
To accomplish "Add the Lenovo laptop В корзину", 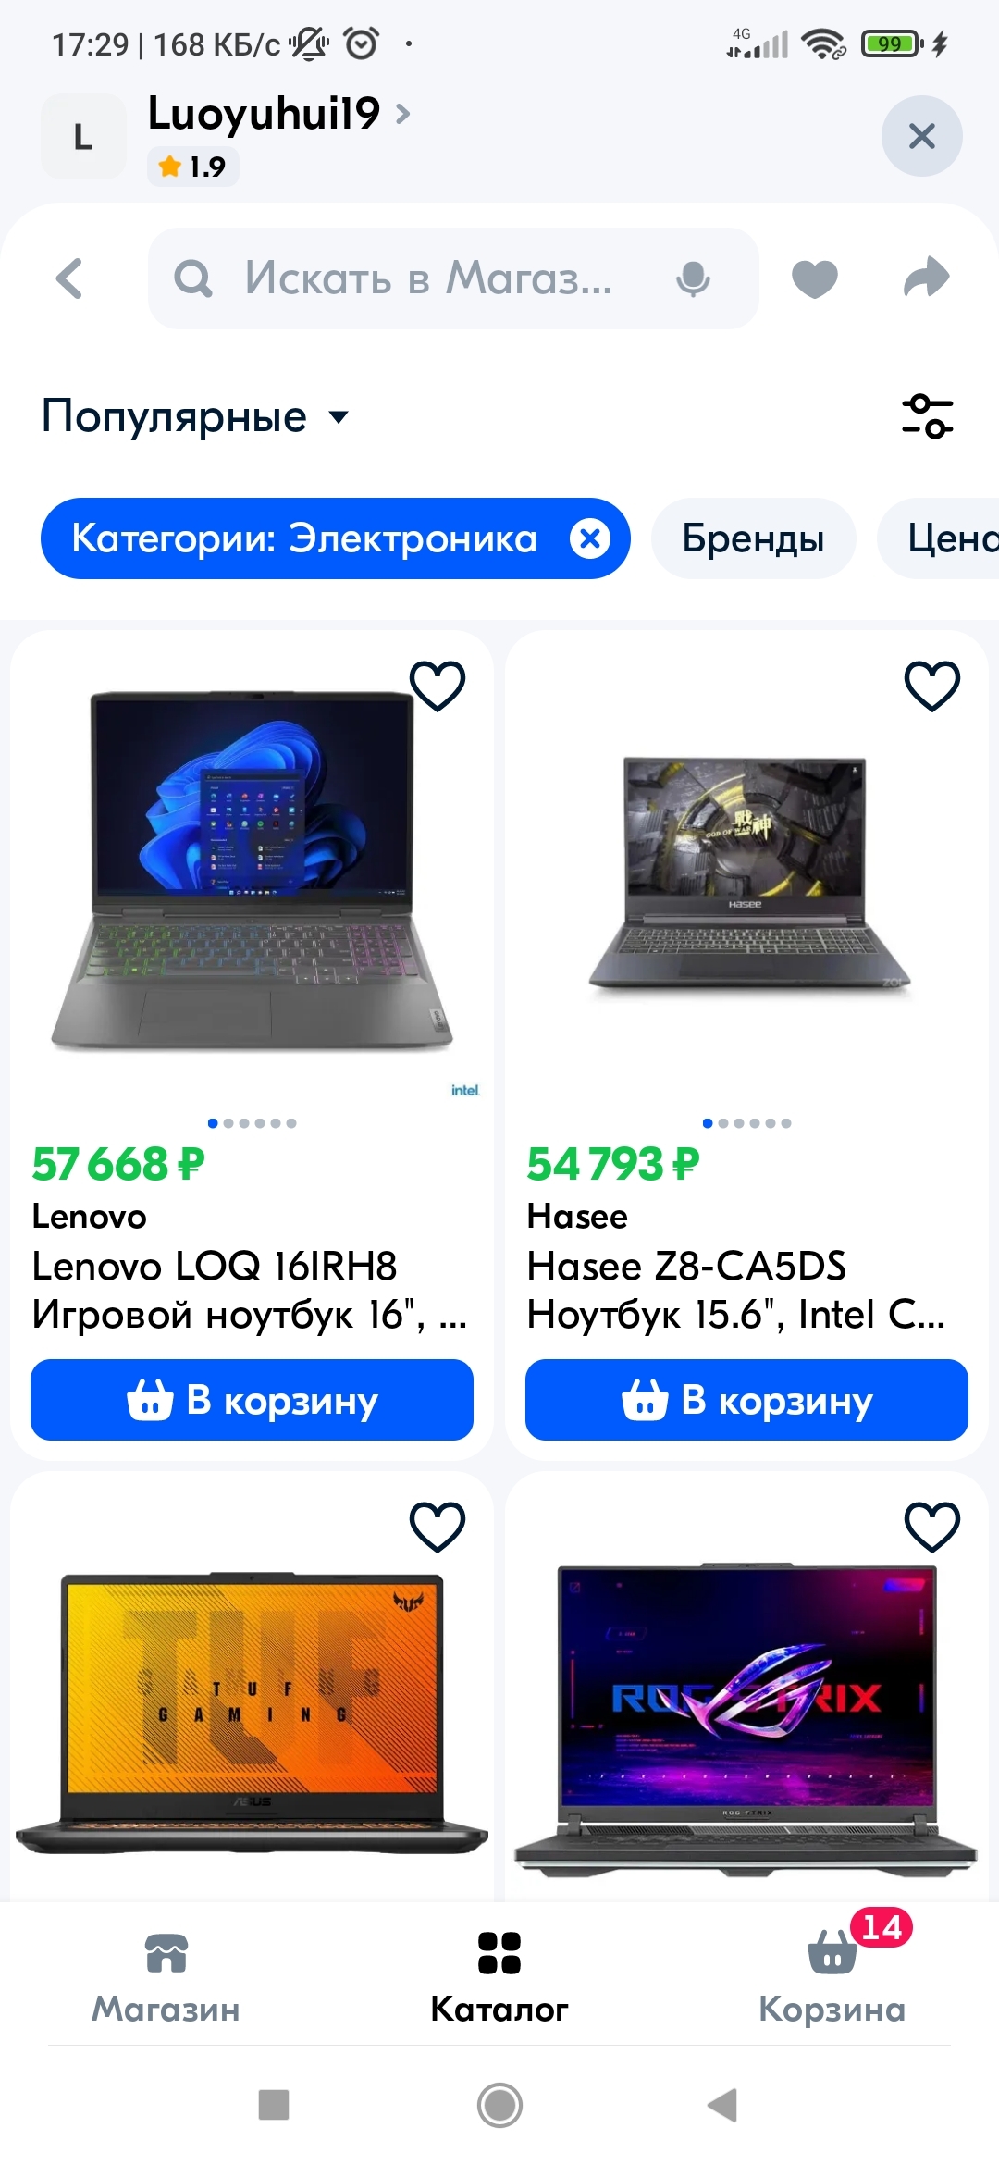I will pos(252,1400).
